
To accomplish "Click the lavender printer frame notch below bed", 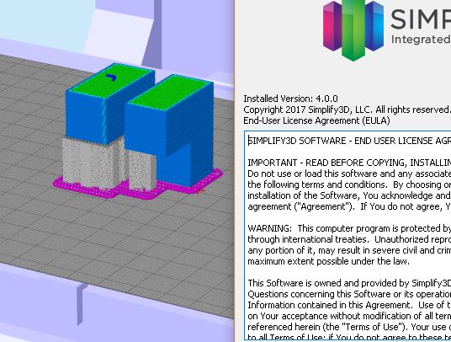I will point(81,304).
